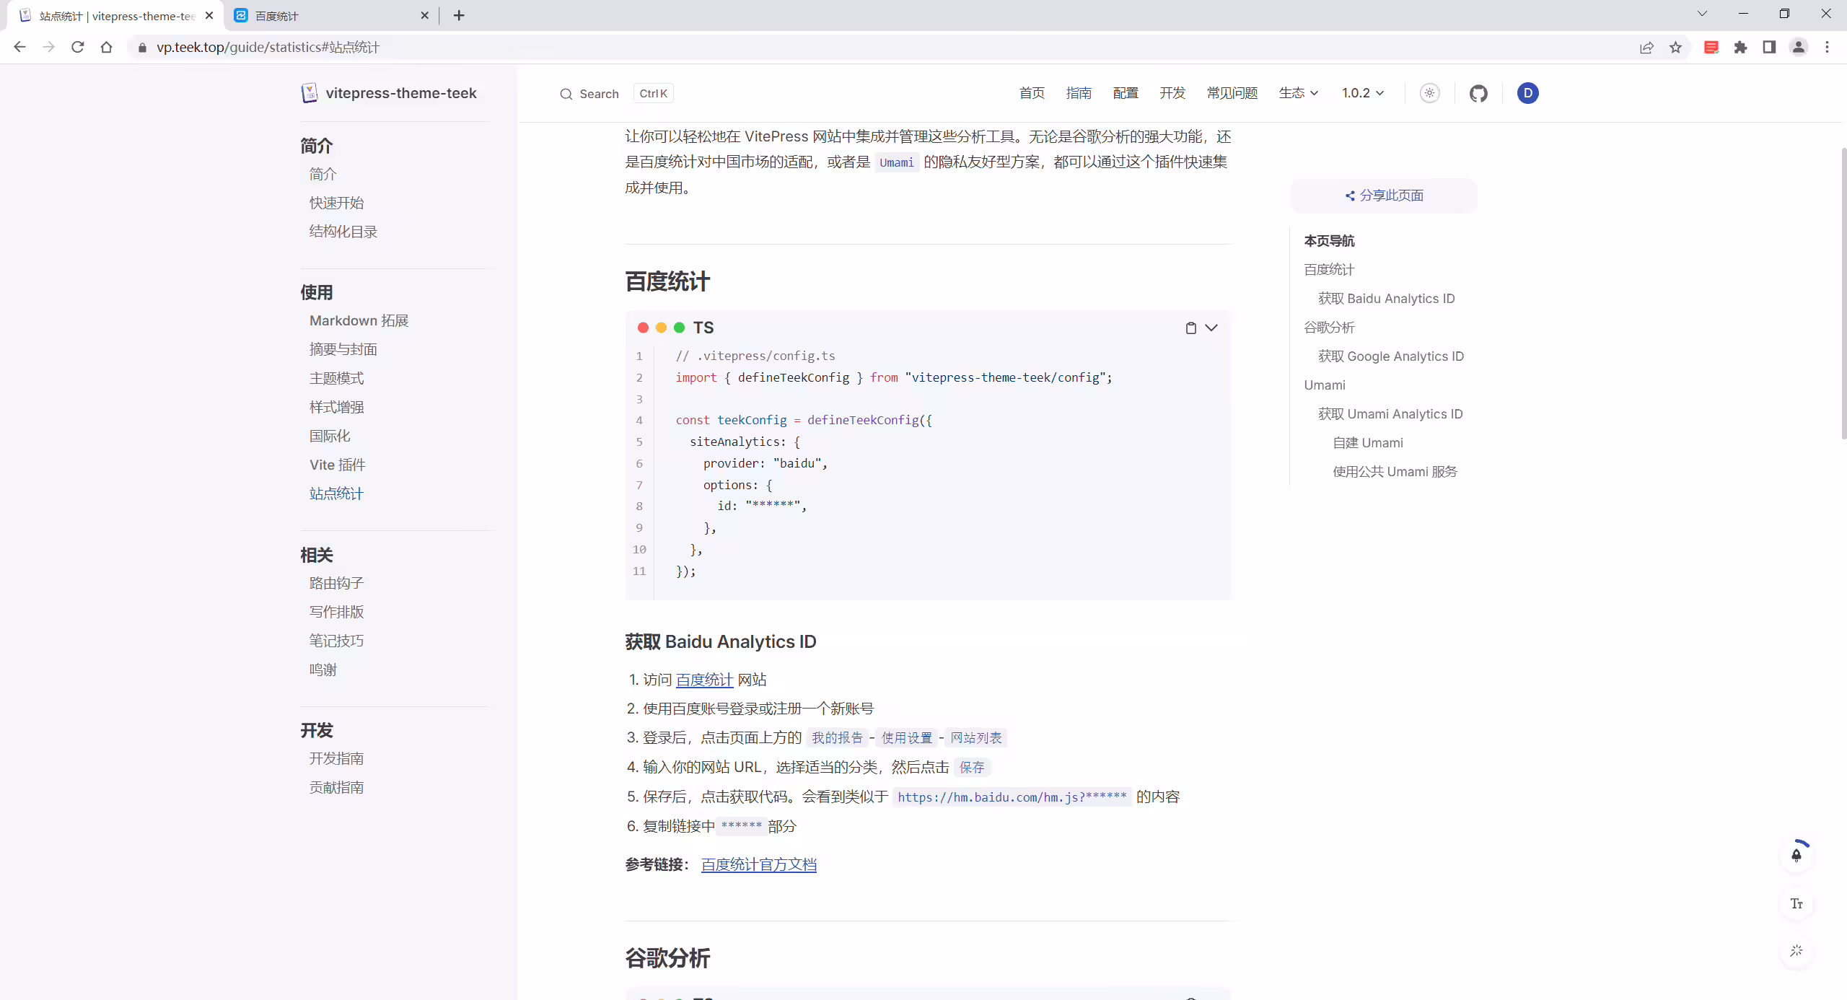The image size is (1847, 1000).
Task: Jump to 获取 Google Analytics ID outline link
Action: (x=1391, y=356)
